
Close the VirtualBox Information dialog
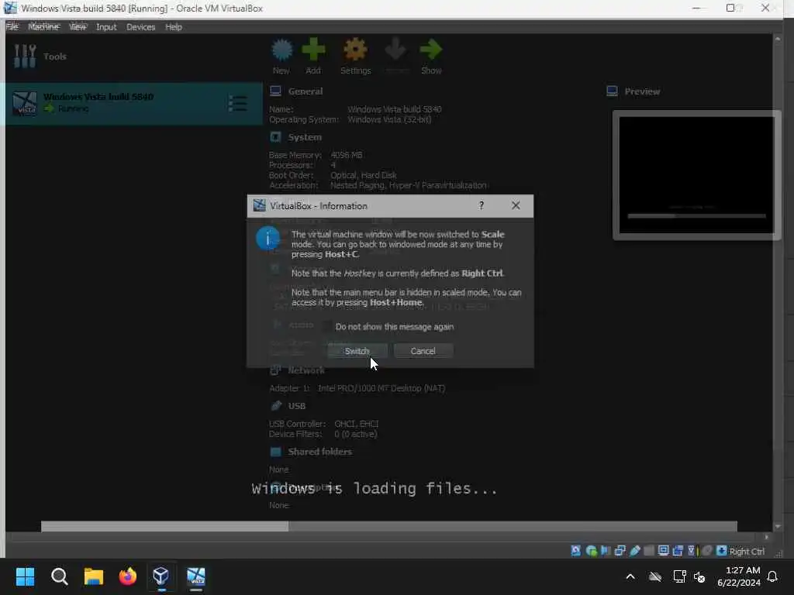click(516, 205)
